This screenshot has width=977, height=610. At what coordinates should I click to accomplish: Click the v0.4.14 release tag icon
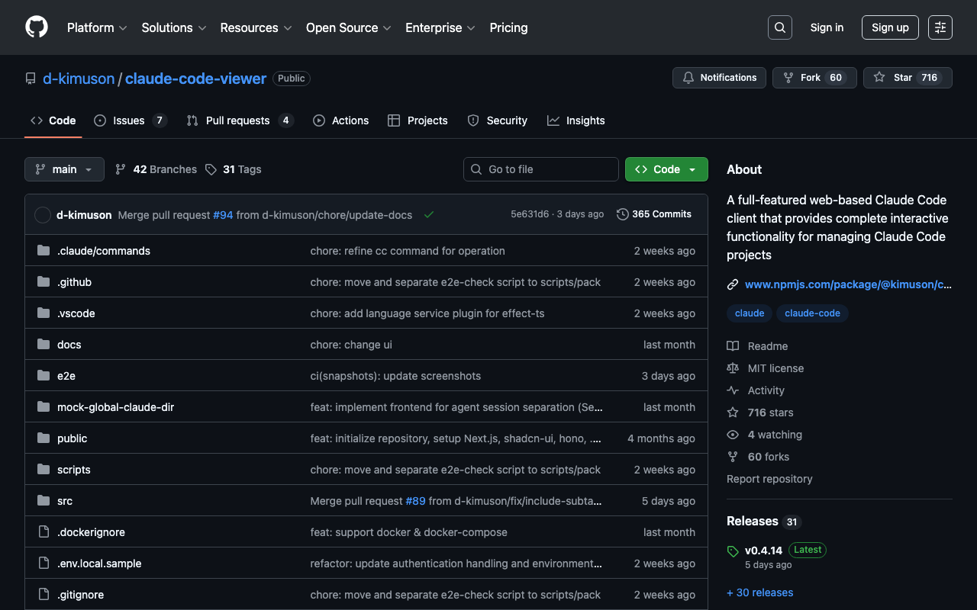pos(733,551)
